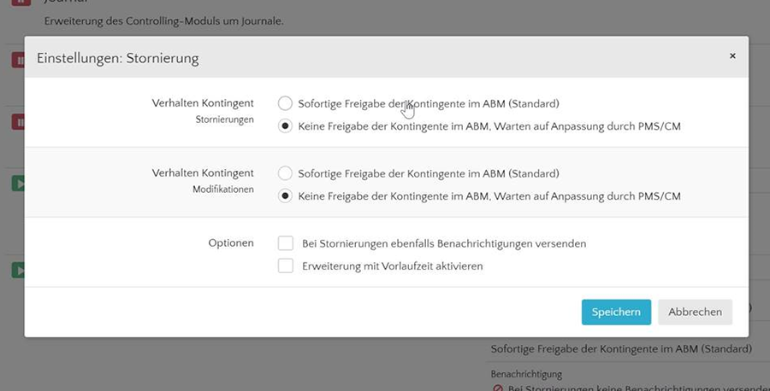This screenshot has height=391, width=770.
Task: Click red pause icon left of dialog title
Action: click(18, 60)
